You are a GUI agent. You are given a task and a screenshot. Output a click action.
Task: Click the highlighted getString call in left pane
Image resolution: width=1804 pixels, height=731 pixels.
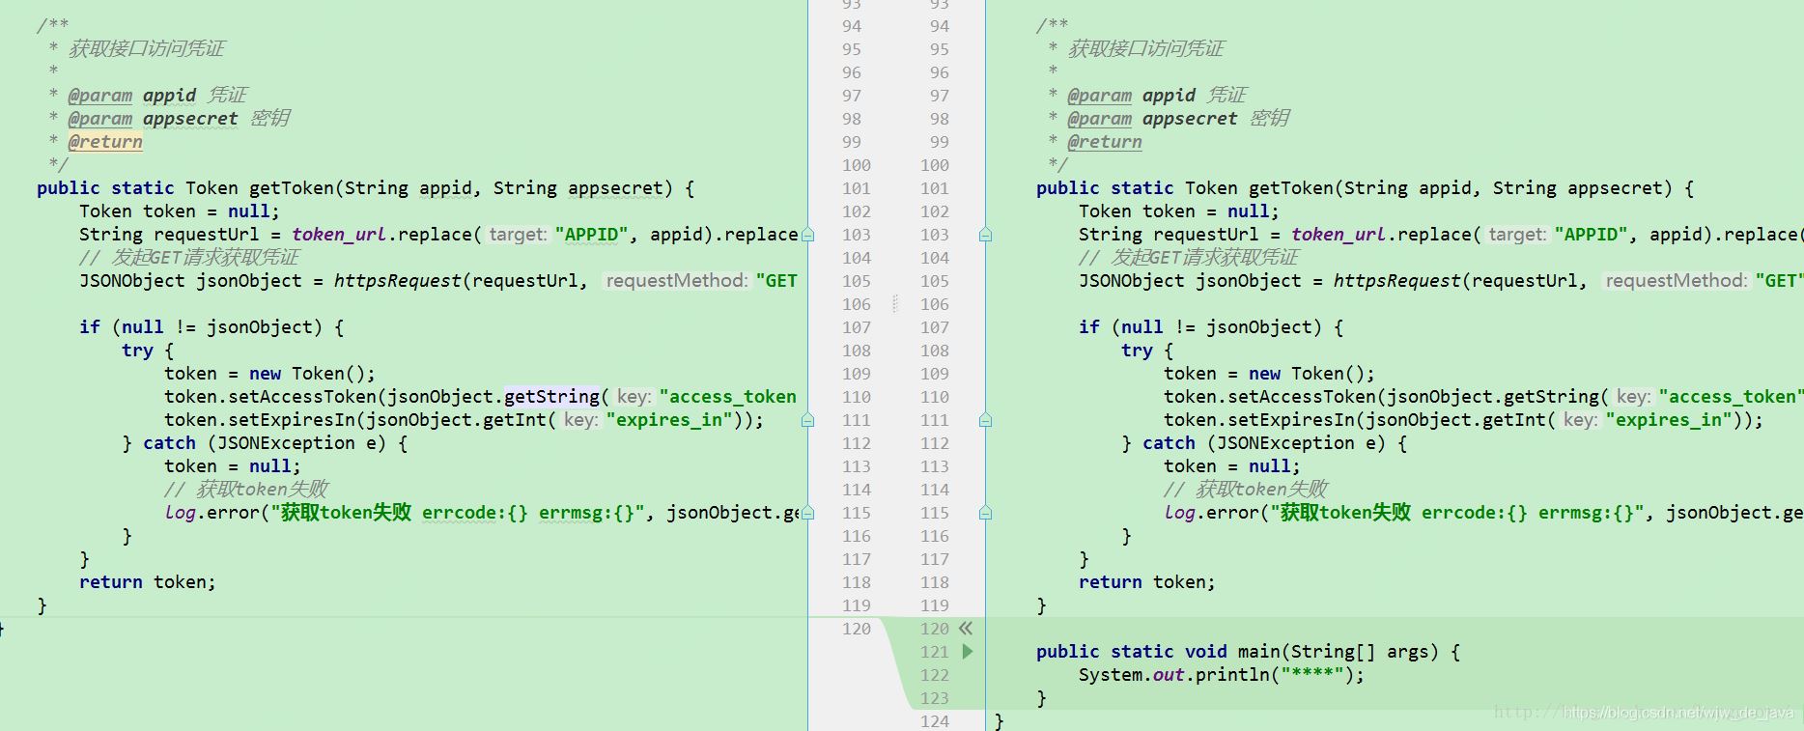(x=551, y=397)
